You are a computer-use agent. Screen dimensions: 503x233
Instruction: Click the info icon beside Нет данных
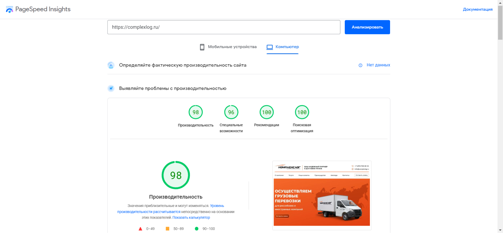pos(360,65)
